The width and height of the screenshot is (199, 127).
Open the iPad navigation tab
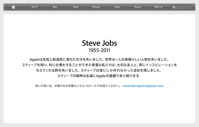coord(117,7)
